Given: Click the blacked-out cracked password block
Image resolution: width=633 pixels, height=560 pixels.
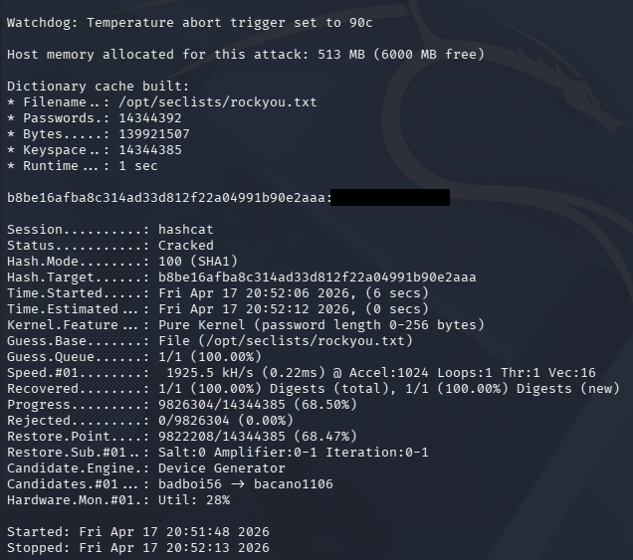Looking at the screenshot, I should [390, 198].
